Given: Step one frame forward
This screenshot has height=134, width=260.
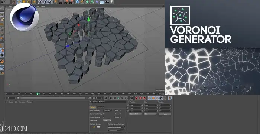Looking at the screenshot, I should (122, 98).
